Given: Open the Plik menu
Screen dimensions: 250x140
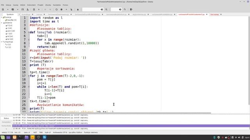Looking at the screenshot, I should coord(2,5).
